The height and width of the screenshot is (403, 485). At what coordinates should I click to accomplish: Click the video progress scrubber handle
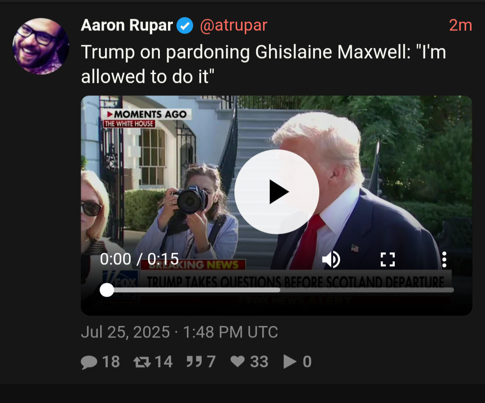pos(107,290)
